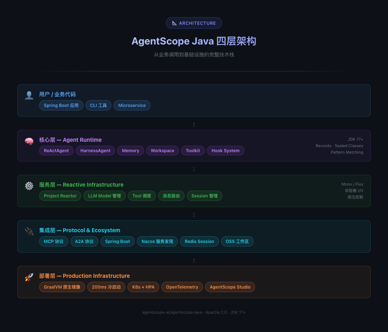Viewport: 388px width, 332px height.
Task: Select the CLI 工具 tag
Action: 98,105
